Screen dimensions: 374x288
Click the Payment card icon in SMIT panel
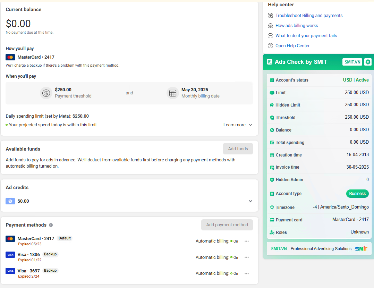click(272, 220)
